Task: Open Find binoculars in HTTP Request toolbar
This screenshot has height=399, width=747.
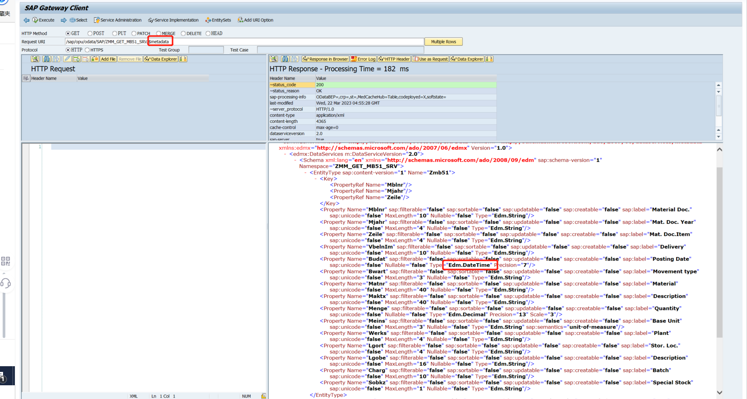Action: click(x=47, y=59)
